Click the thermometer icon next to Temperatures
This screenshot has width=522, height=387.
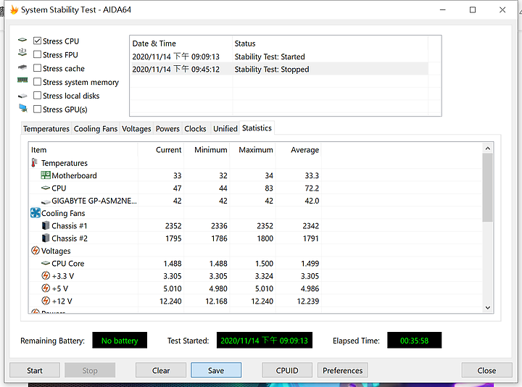pos(34,163)
